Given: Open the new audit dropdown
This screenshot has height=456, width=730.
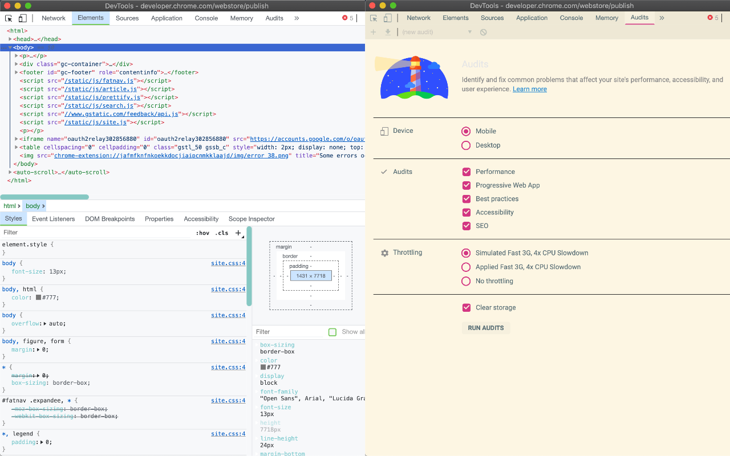Looking at the screenshot, I should pyautogui.click(x=470, y=32).
